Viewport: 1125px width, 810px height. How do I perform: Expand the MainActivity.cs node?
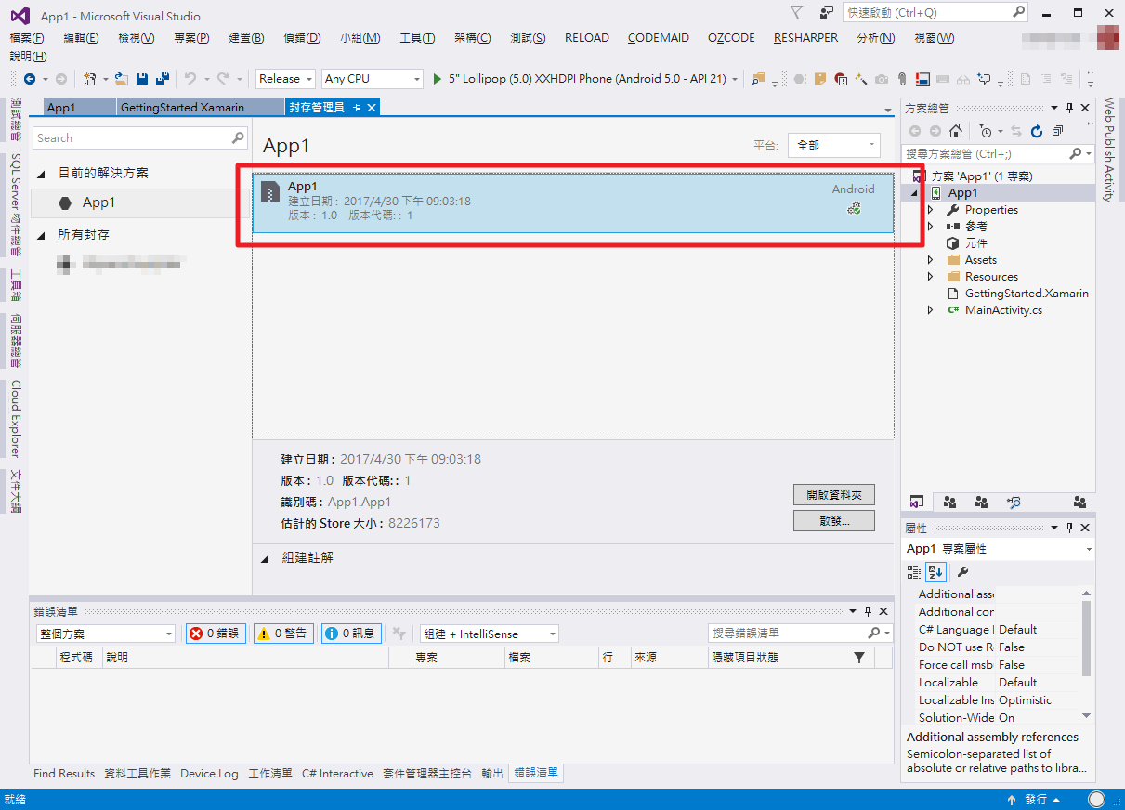[931, 310]
